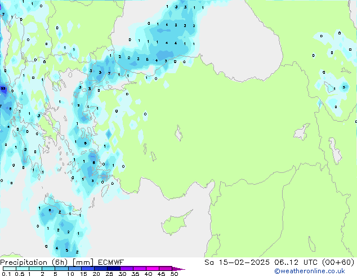Click the '35' legend scale label
This screenshot has height=276, width=357.
pyautogui.click(x=135, y=274)
